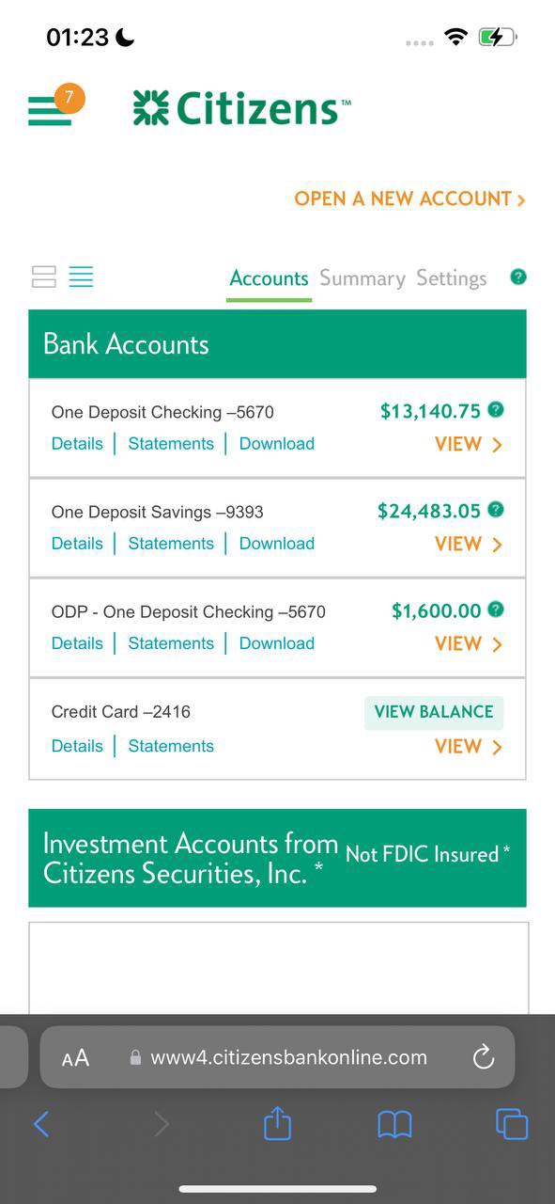555x1204 pixels.
Task: Tap the Safari share icon
Action: pyautogui.click(x=277, y=1123)
